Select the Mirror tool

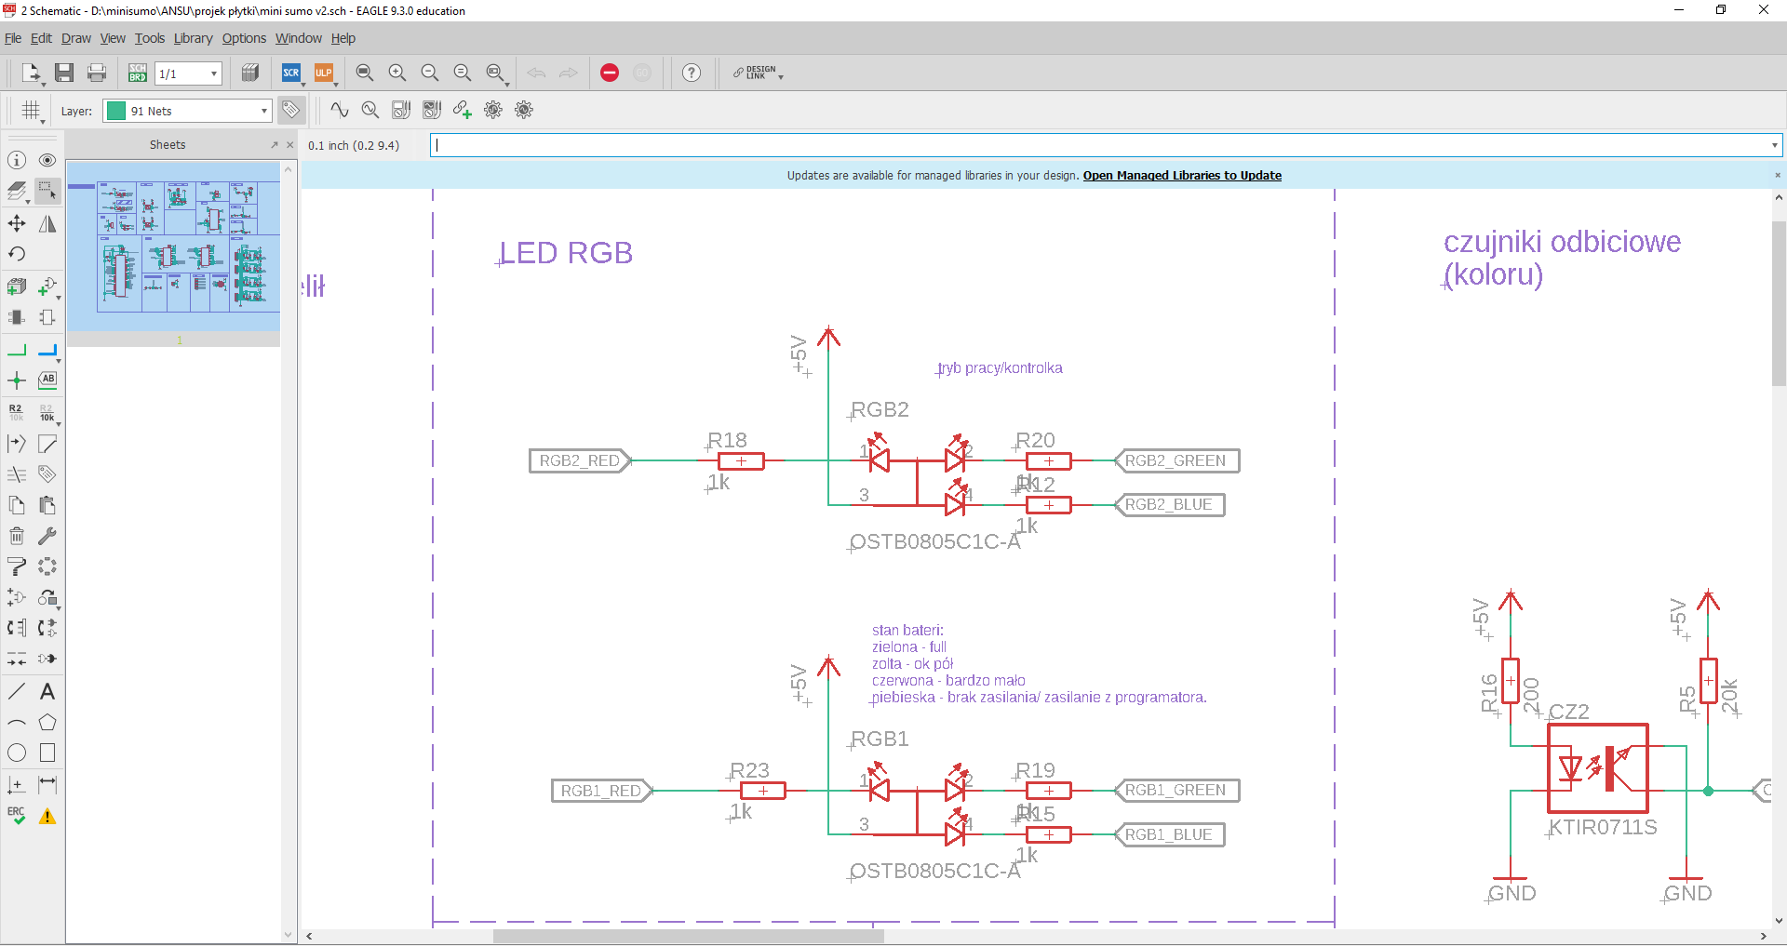coord(47,223)
